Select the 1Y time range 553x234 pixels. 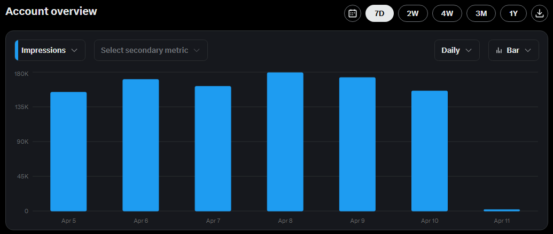tap(513, 13)
